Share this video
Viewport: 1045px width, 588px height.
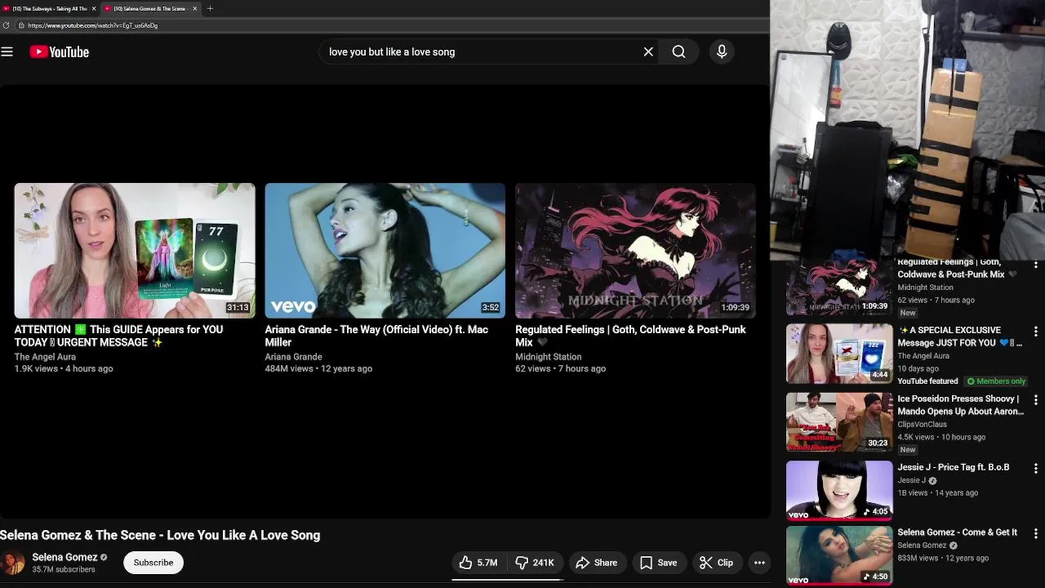(x=596, y=563)
